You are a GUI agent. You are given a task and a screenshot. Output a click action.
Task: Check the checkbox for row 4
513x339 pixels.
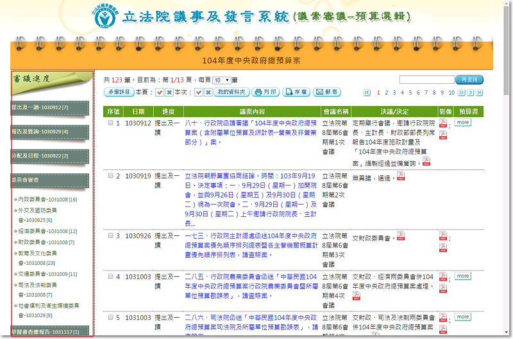click(110, 277)
